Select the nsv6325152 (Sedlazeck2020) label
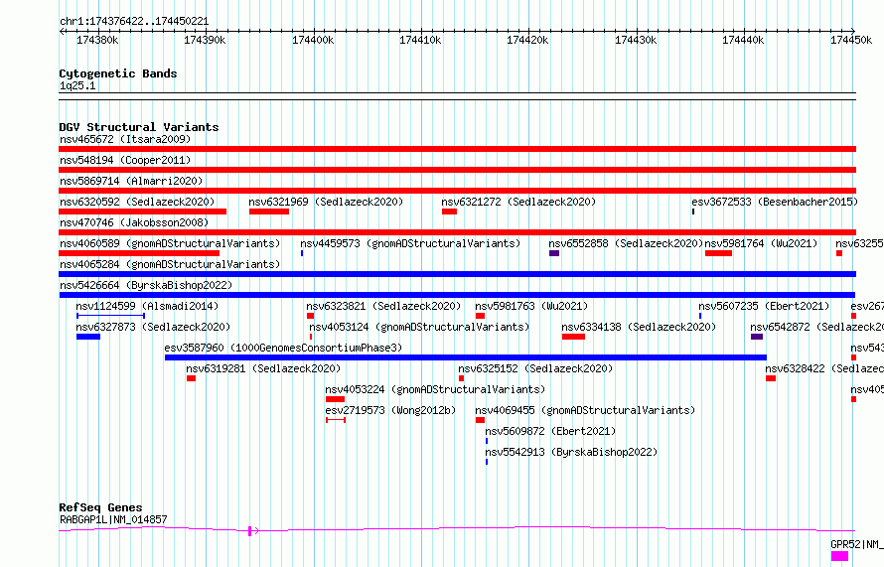The width and height of the screenshot is (884, 567). click(x=535, y=368)
